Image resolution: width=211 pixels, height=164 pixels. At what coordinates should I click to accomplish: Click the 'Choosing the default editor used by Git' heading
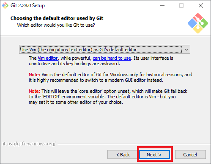point(57,18)
